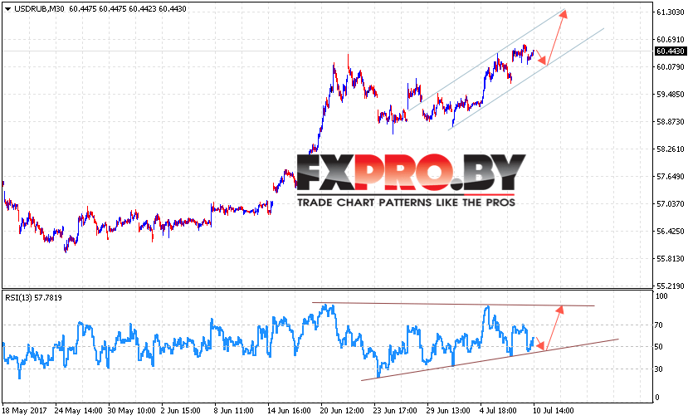Click the 55.2190 price axis label
688x420 pixels.
671,286
